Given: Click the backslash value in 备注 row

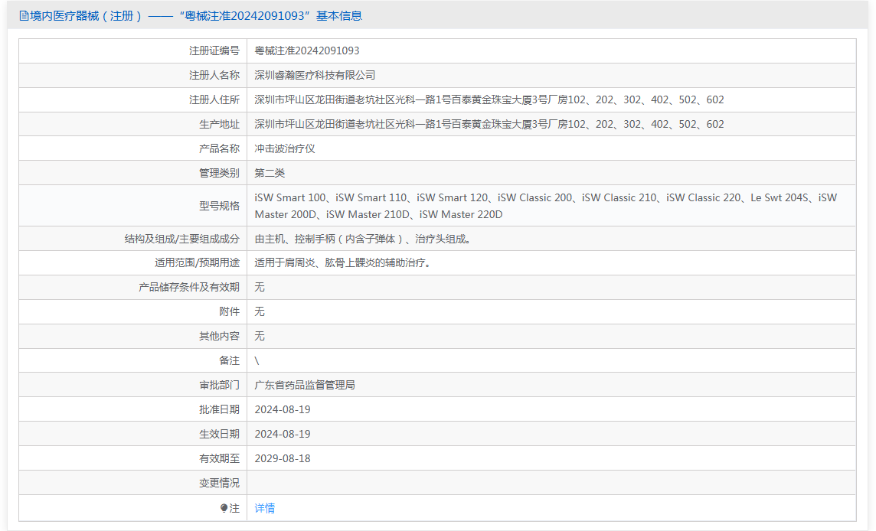Looking at the screenshot, I should click(x=257, y=360).
